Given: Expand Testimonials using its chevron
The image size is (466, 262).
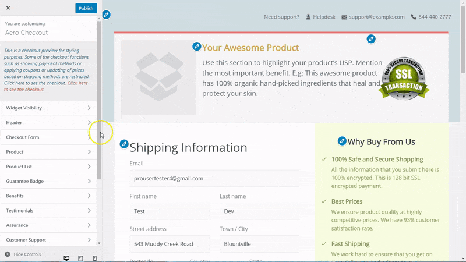Looking at the screenshot, I should click(89, 210).
